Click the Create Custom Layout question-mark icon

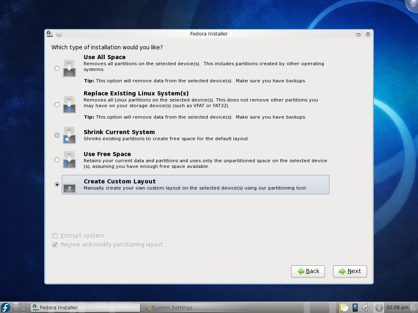(69, 188)
